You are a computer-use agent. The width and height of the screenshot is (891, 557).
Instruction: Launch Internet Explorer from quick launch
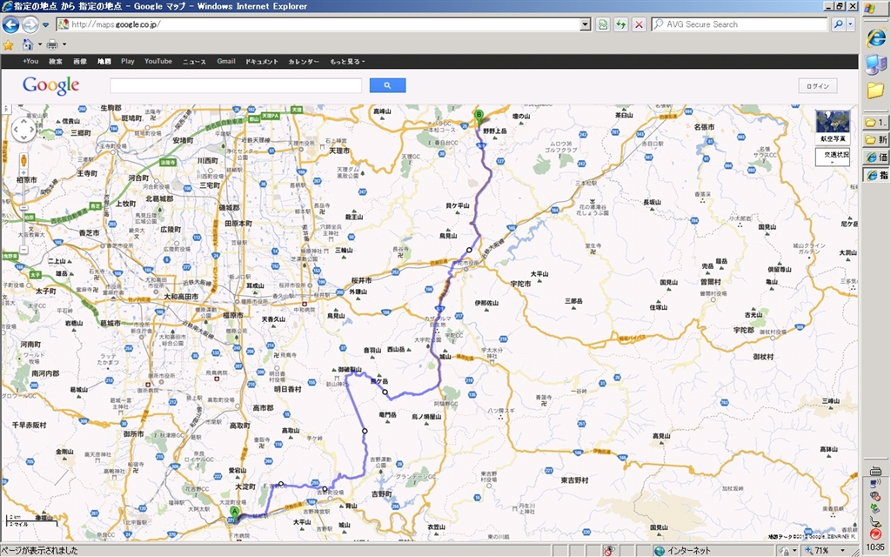[x=875, y=38]
